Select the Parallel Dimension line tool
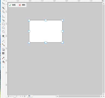 [3, 41]
